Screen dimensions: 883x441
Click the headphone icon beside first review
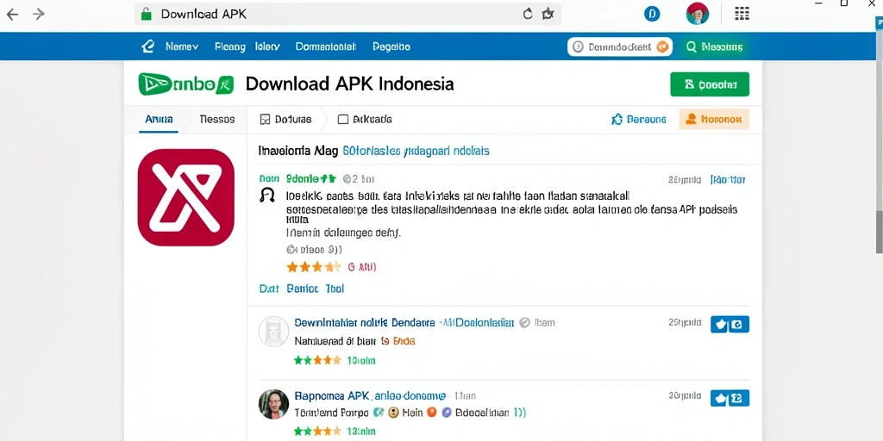coord(267,196)
